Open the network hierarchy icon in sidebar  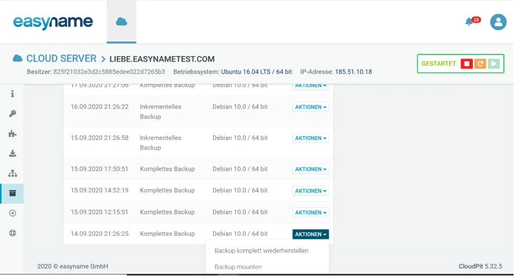pyautogui.click(x=13, y=173)
